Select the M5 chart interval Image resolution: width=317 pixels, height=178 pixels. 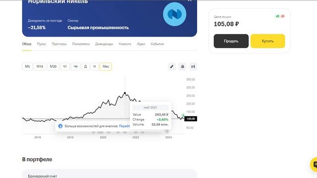coord(27,66)
